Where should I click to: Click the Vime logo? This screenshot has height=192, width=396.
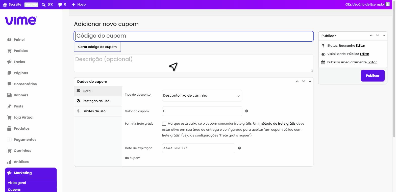point(21,21)
